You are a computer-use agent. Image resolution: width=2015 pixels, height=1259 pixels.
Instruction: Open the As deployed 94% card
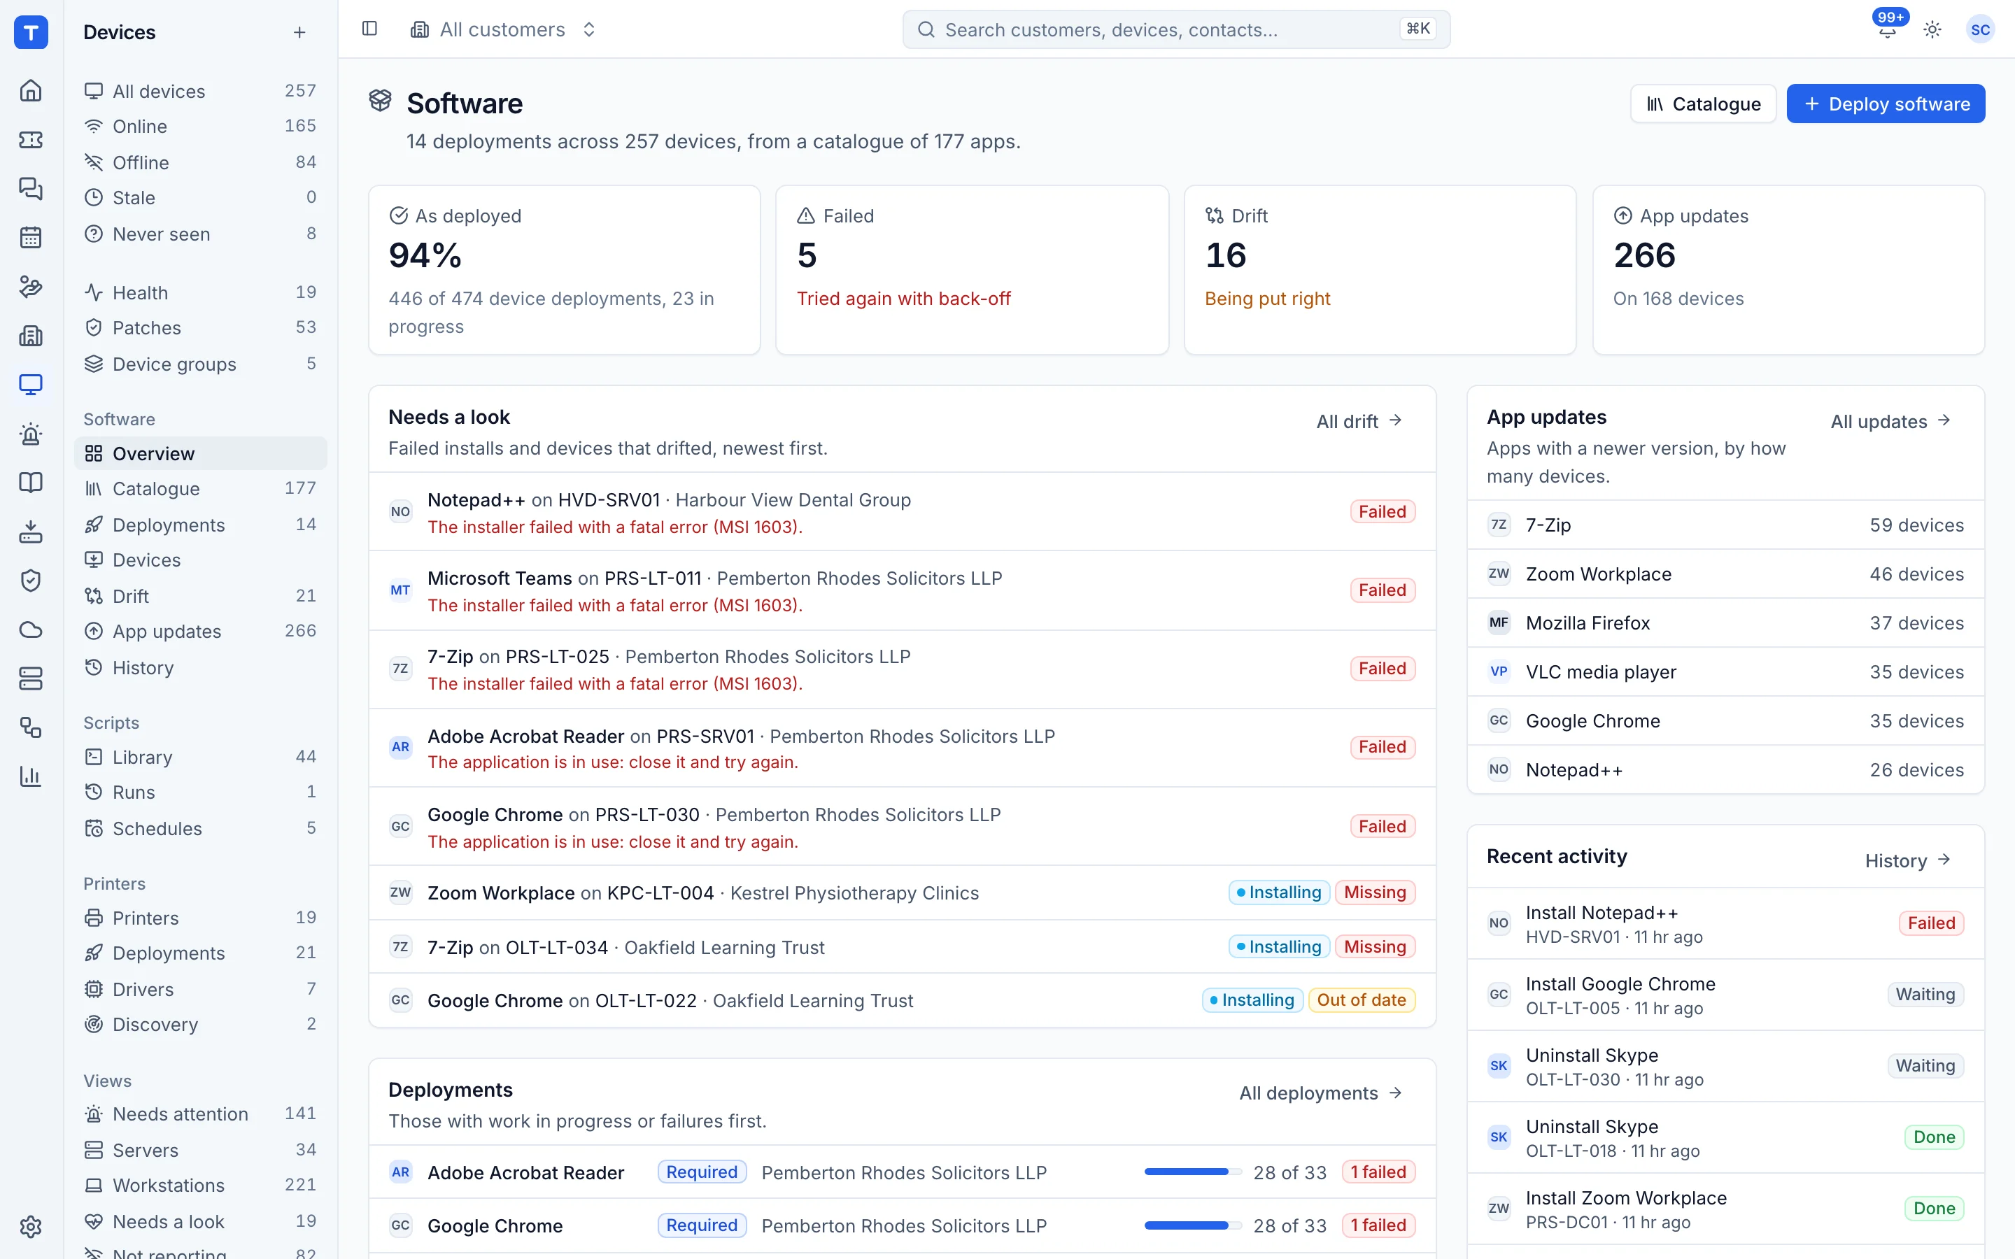coord(565,270)
